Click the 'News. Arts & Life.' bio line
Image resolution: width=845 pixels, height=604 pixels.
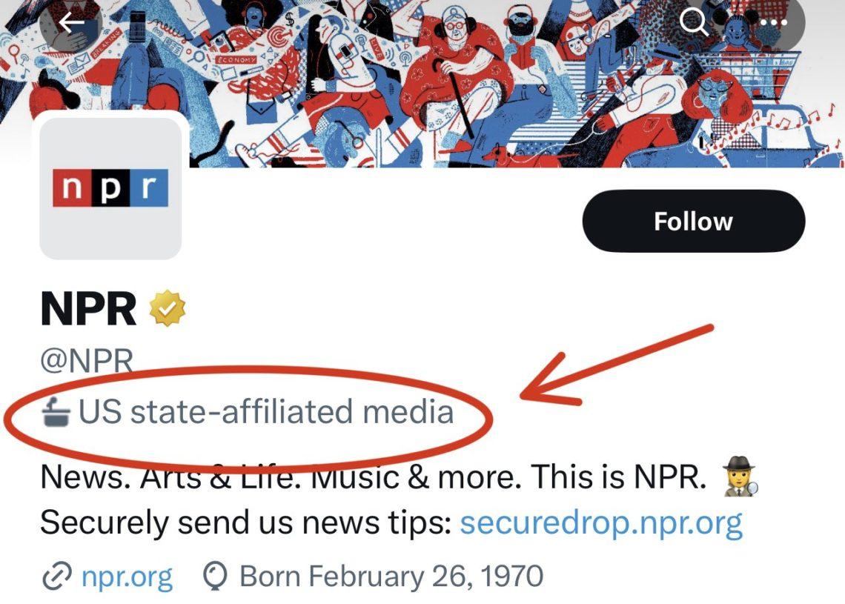[x=170, y=477]
